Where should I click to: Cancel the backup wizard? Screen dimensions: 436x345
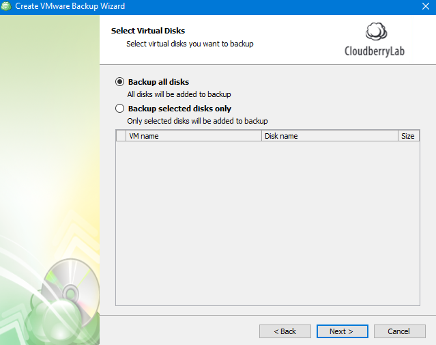click(x=400, y=331)
